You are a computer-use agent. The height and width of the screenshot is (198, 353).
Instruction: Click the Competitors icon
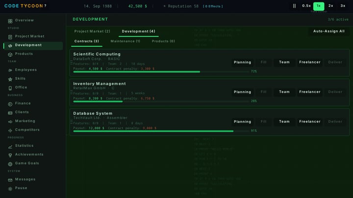pyautogui.click(x=10, y=131)
